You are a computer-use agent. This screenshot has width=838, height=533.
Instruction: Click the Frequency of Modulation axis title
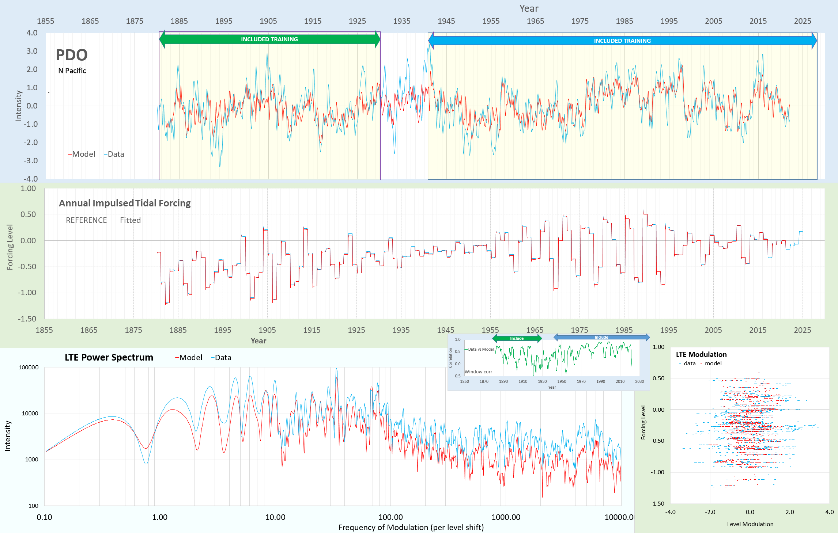click(411, 527)
